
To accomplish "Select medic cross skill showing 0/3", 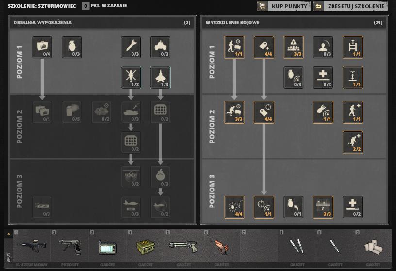I will [323, 78].
